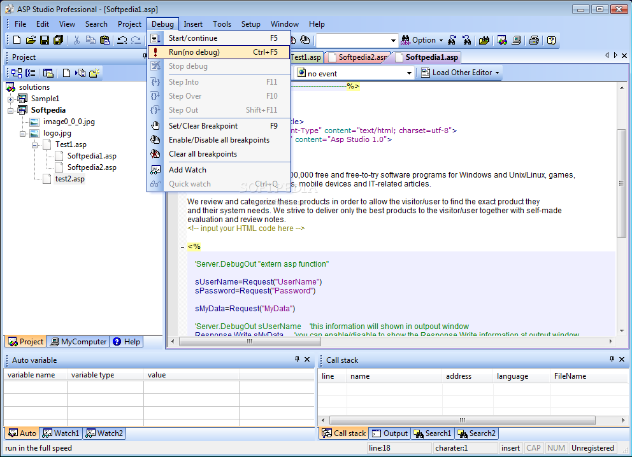The width and height of the screenshot is (632, 457).
Task: Choose Enable/Disable all breakpoints
Action: coord(219,140)
